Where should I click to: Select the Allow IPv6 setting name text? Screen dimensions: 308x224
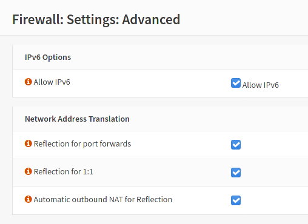click(x=52, y=82)
